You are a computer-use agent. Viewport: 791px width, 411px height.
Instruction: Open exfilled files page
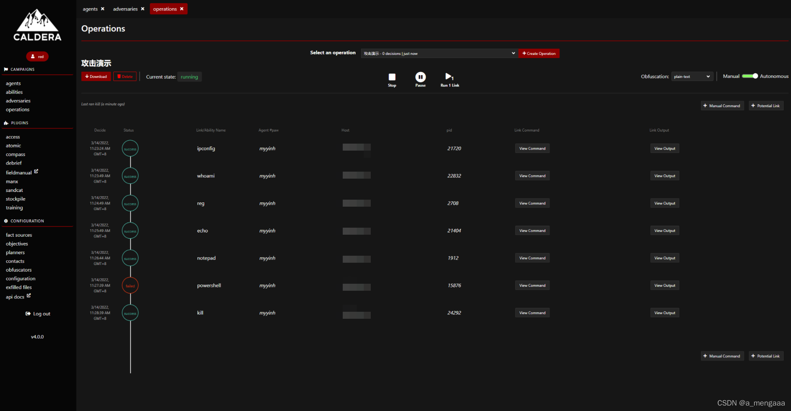[19, 287]
